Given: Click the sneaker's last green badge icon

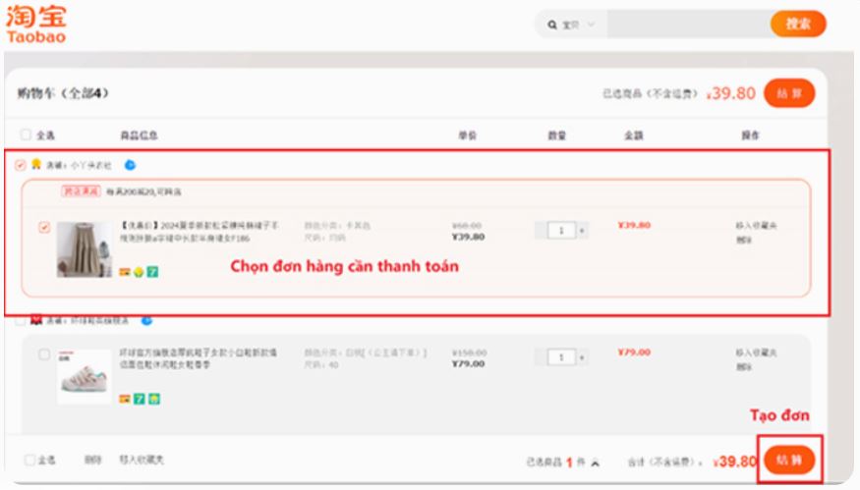Looking at the screenshot, I should [154, 399].
